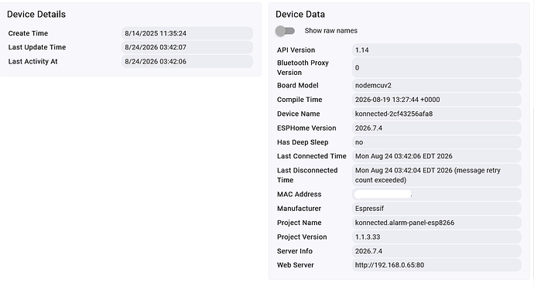Click the Bluetooth Proxy Version value 0
This screenshot has height=286, width=534.
436,68
